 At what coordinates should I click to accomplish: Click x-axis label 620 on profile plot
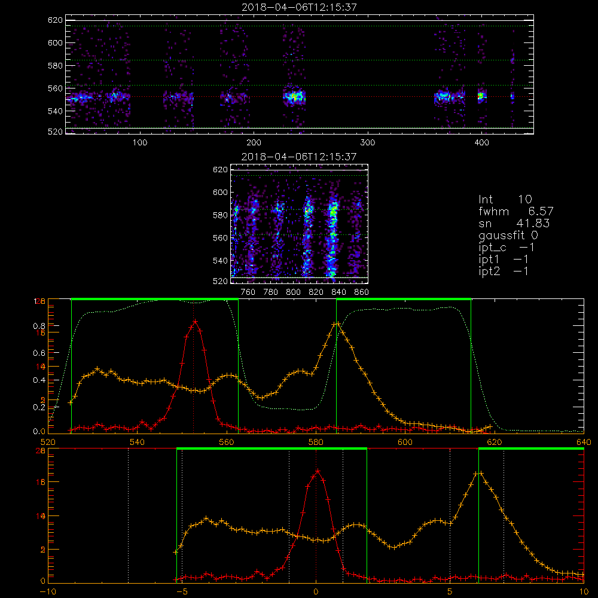click(495, 442)
